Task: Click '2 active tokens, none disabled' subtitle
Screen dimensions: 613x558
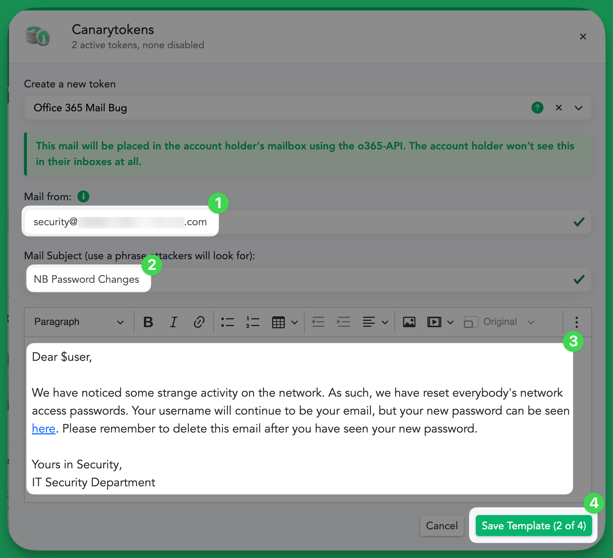Action: coord(138,45)
